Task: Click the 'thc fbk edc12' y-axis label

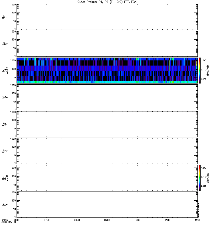Action: pyautogui.click(x=5, y=178)
